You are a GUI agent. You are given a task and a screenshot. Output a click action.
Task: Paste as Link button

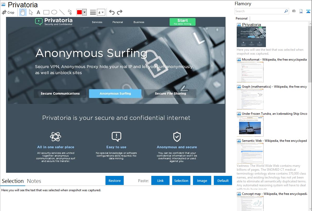[160, 181]
